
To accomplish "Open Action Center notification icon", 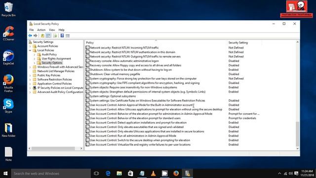I will pos(296,174).
